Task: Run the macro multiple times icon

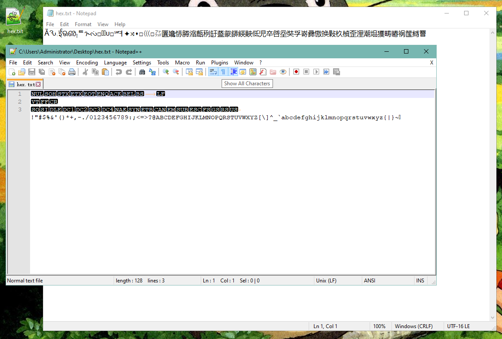Action: point(326,72)
